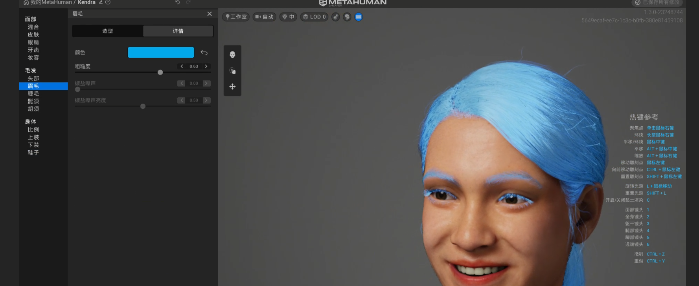This screenshot has height=286, width=699.
Task: Select 眼睛 in the sidebar
Action: 33,42
